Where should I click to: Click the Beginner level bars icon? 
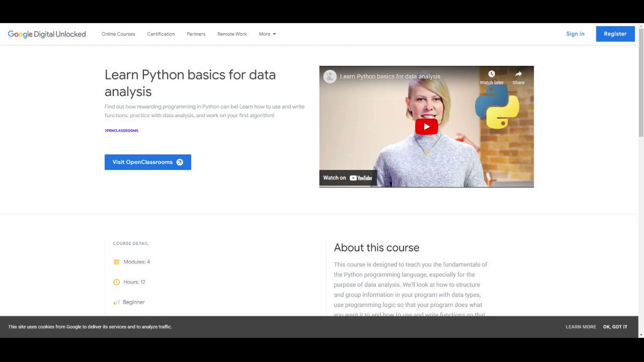click(x=116, y=302)
